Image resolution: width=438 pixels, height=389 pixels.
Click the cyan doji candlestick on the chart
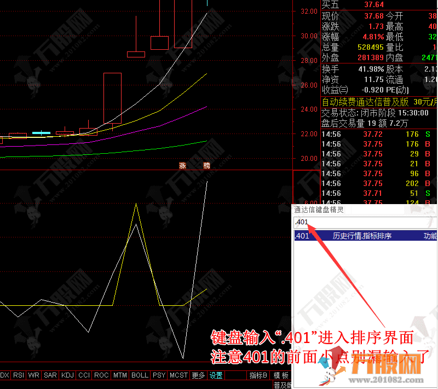point(42,133)
